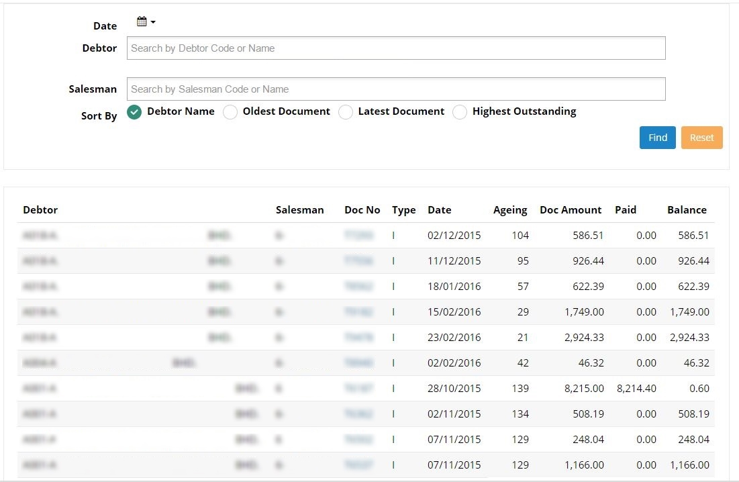The height and width of the screenshot is (482, 739).
Task: Click the balance value 926.44
Action: pyautogui.click(x=693, y=260)
